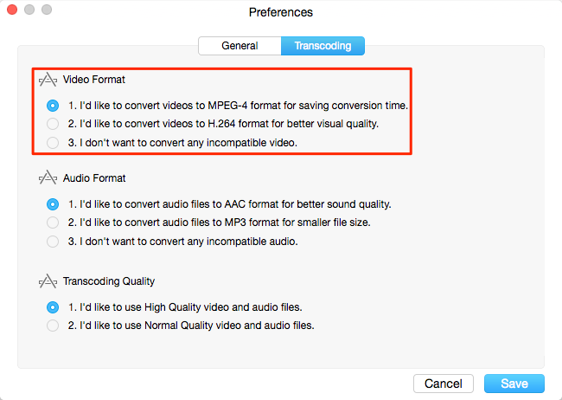Cancel the preferences dialog
This screenshot has height=400, width=562.
(x=444, y=384)
